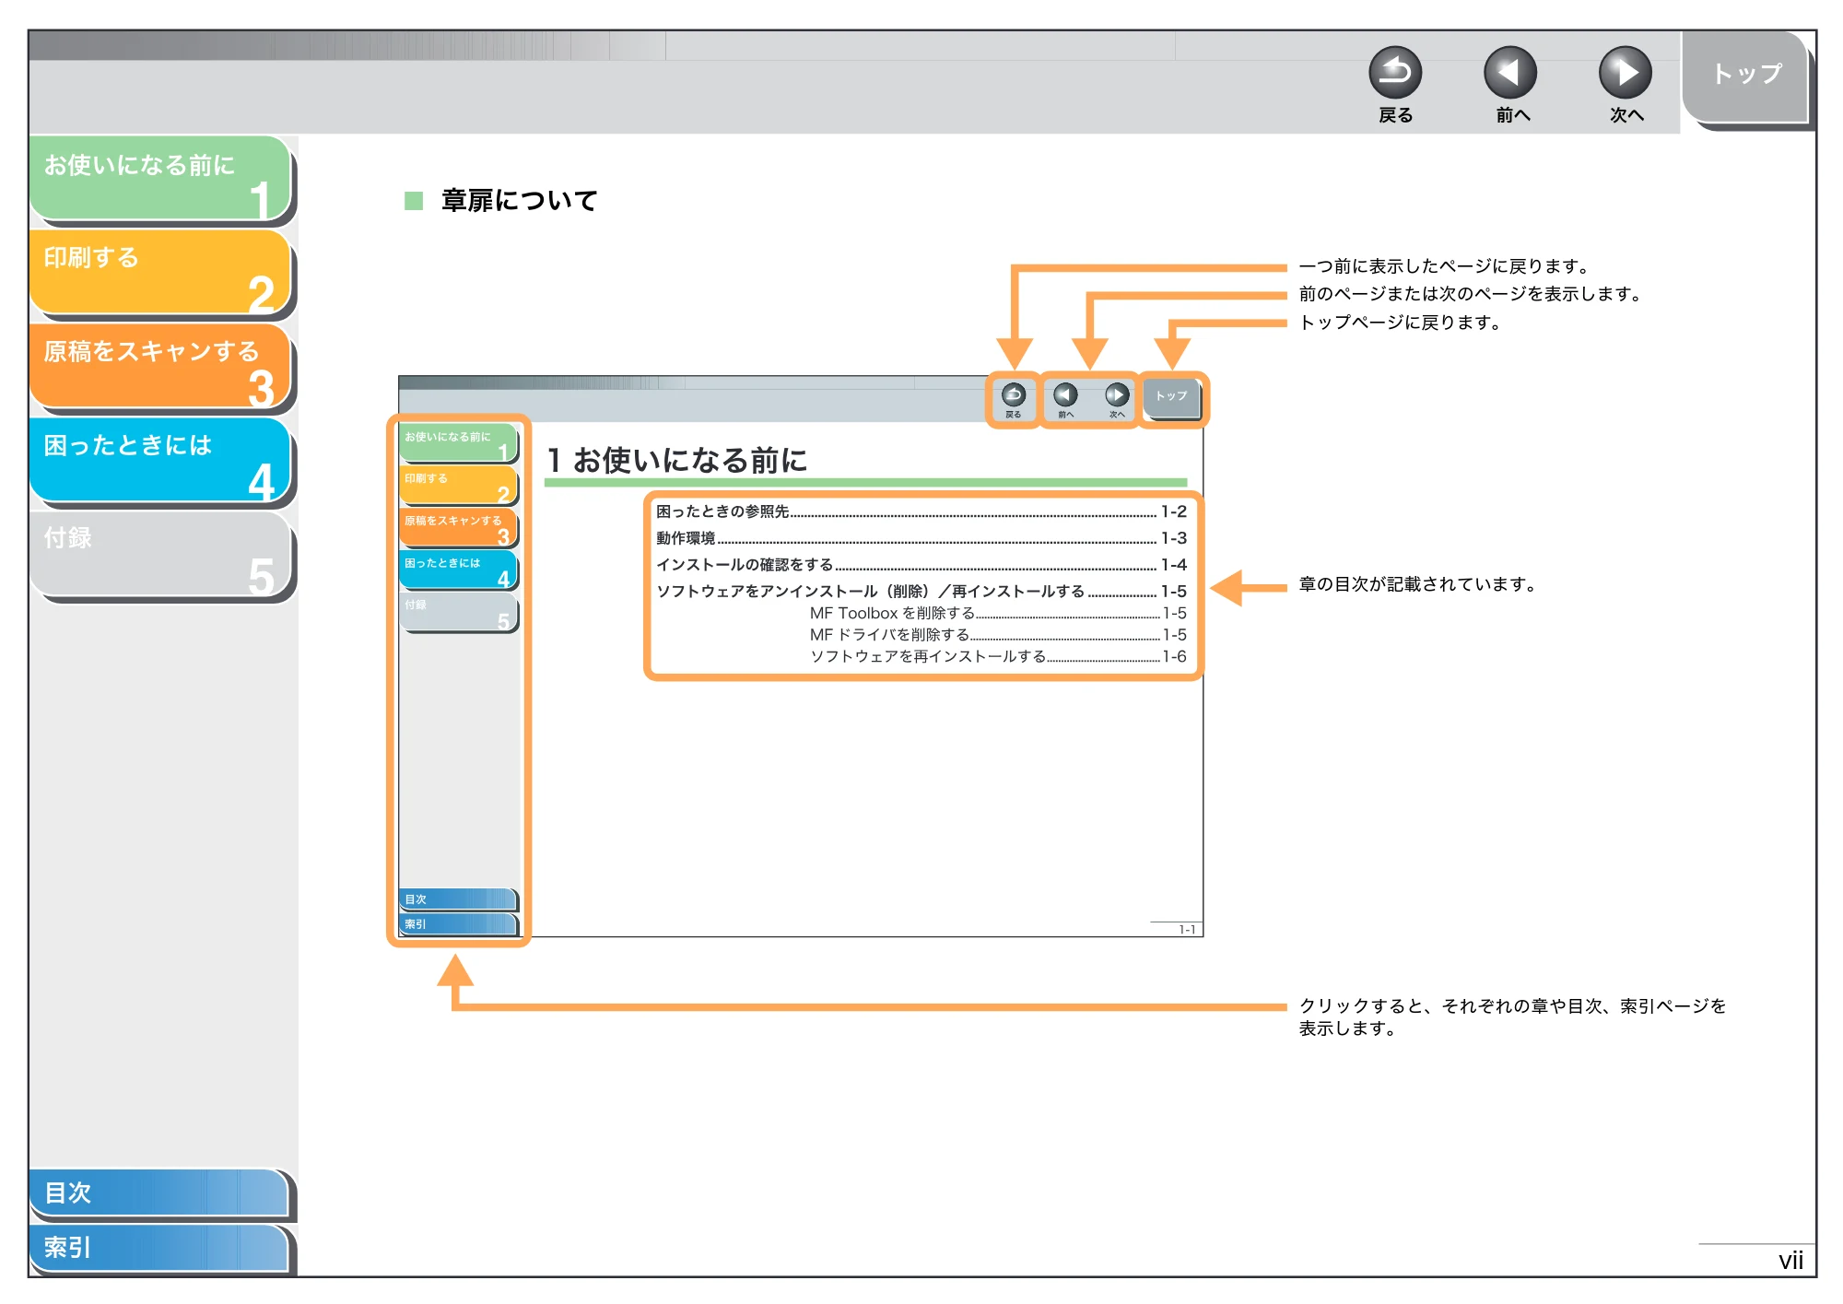Go to previous page with 前へ icon
1843x1304 pixels.
(x=1509, y=73)
